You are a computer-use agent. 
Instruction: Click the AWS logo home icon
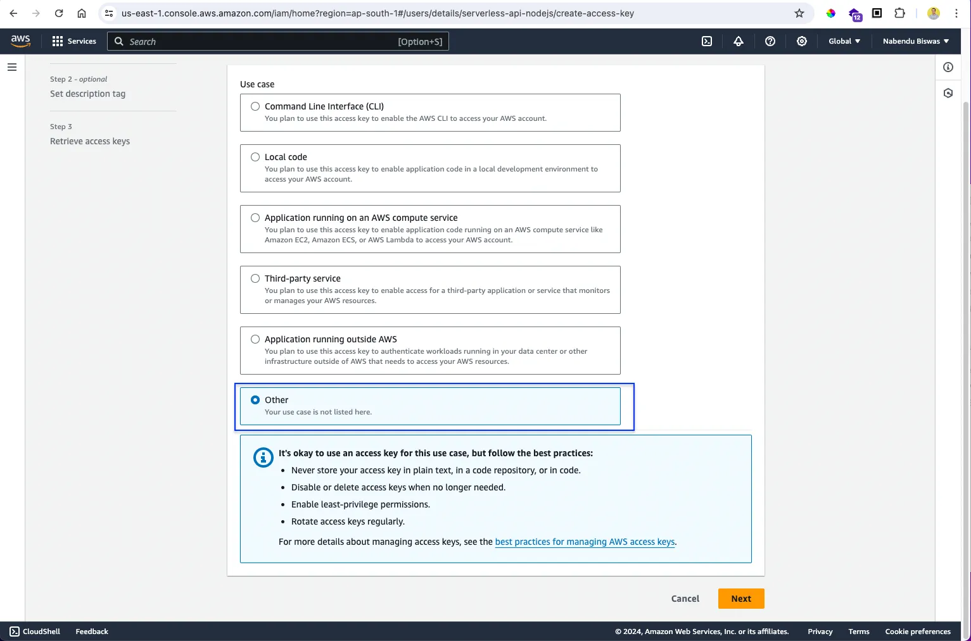[20, 40]
